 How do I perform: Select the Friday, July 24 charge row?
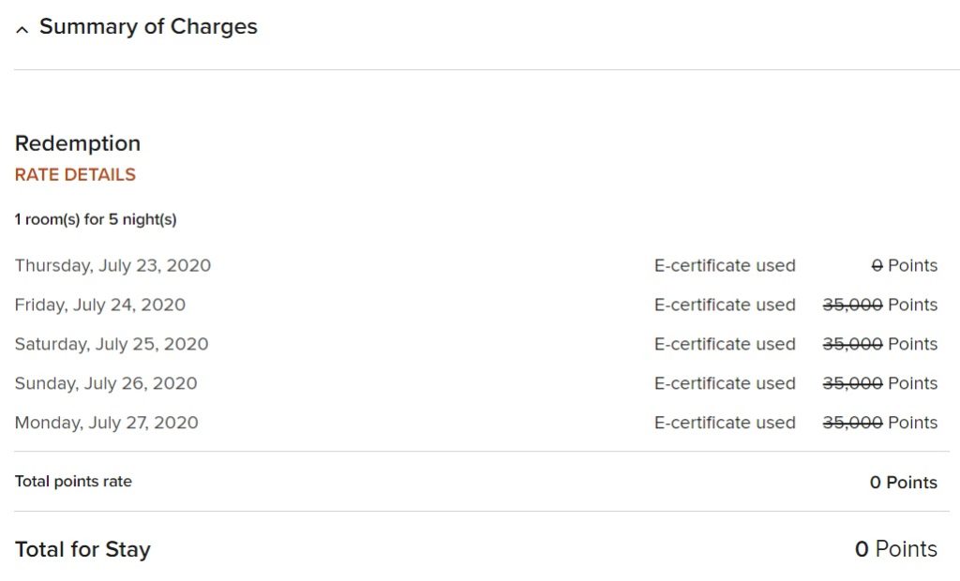100,305
